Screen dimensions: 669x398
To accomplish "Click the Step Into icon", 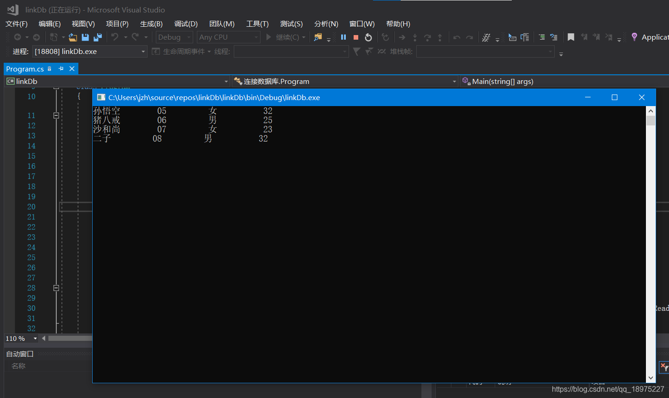I will click(415, 37).
